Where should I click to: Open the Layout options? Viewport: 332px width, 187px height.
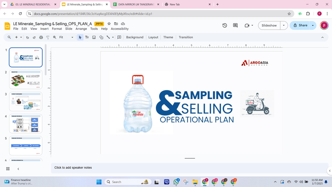[153, 37]
